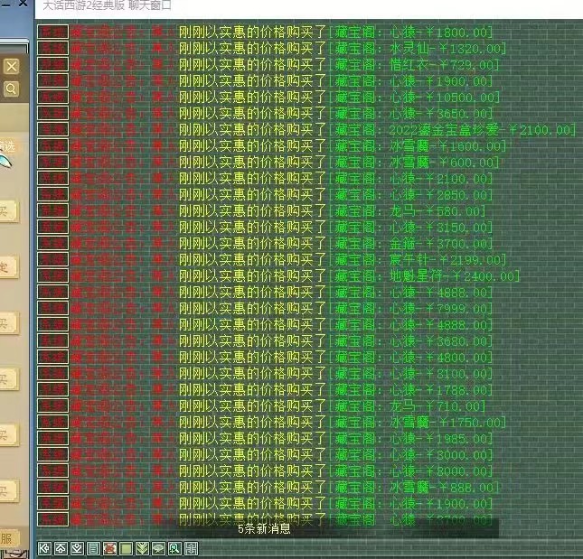Screen dimensions: 583x559
Task: Click the 大话西游2经典版 聊天窗口 title bar
Action: coord(107,6)
